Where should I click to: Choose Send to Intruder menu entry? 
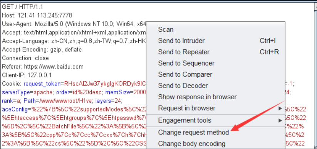pyautogui.click(x=216, y=41)
